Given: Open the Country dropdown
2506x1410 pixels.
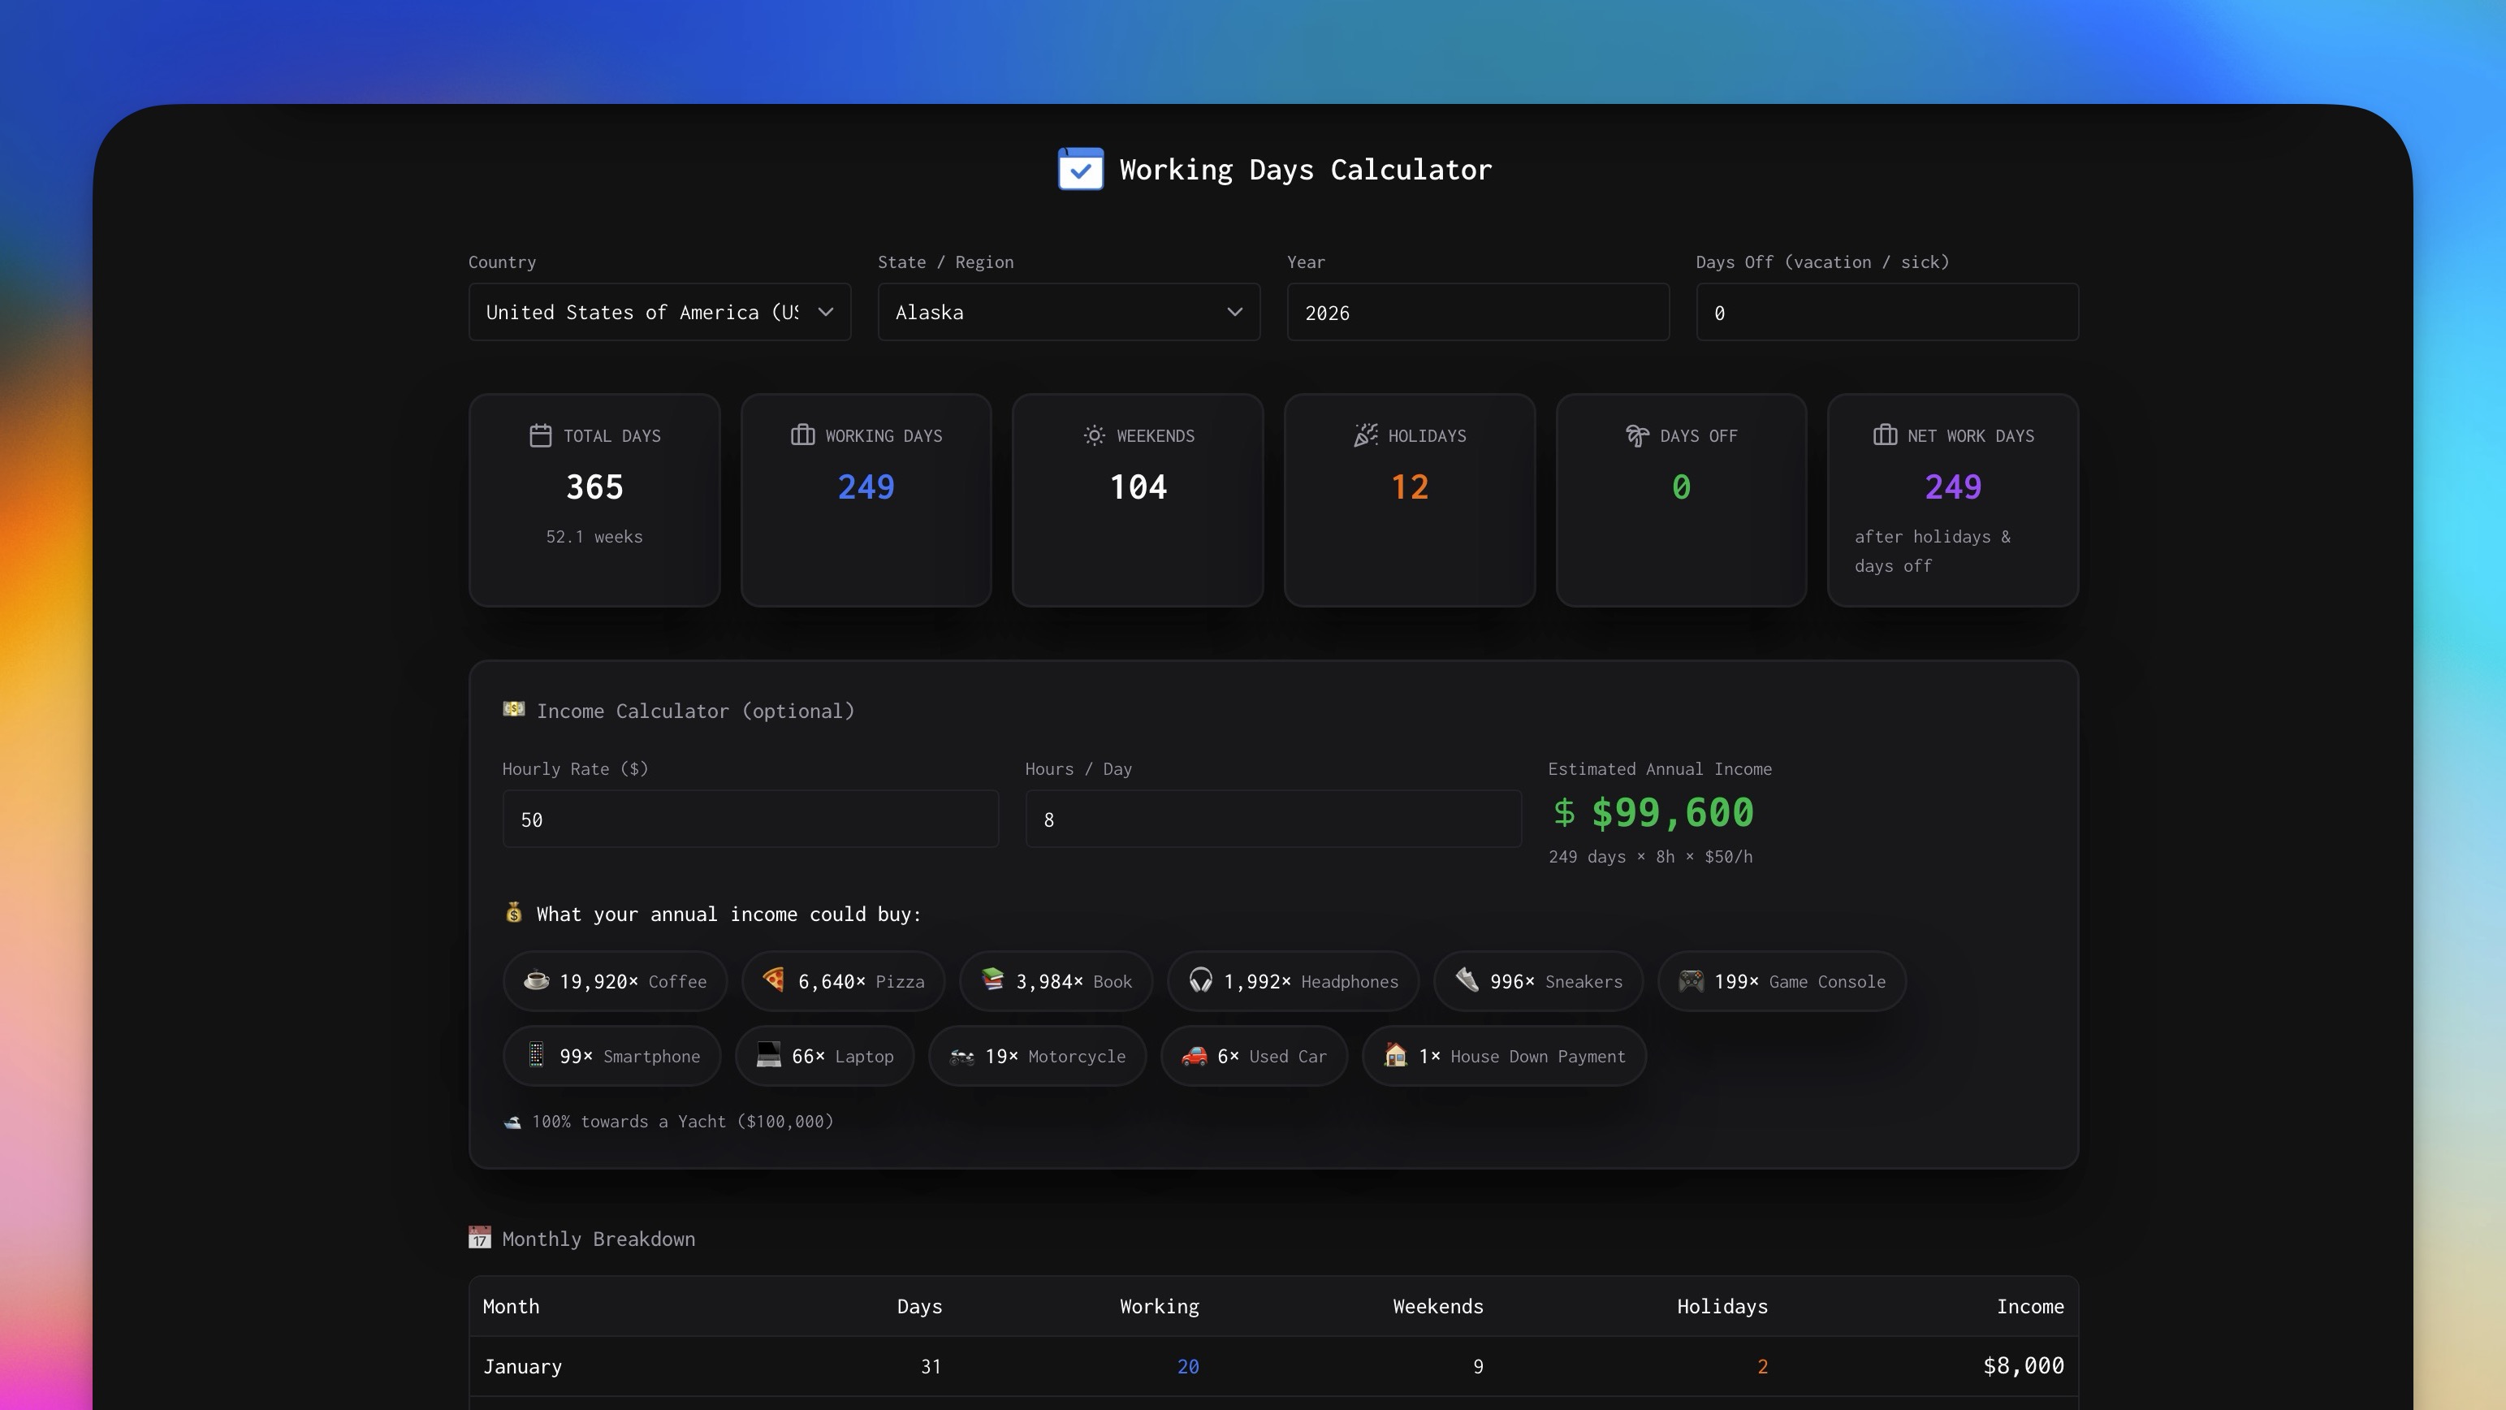Looking at the screenshot, I should [659, 313].
